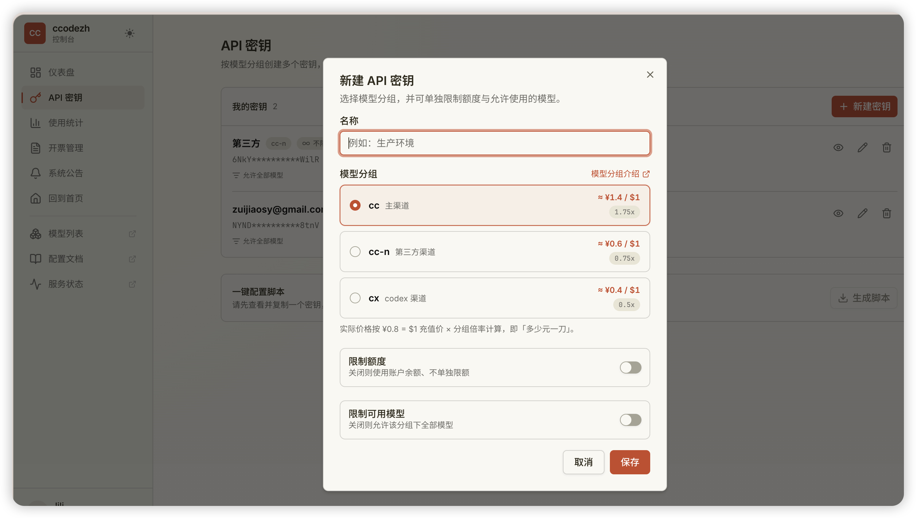Click the trash icon for the zuijiaosy key
The image size is (916, 518).
coord(886,213)
